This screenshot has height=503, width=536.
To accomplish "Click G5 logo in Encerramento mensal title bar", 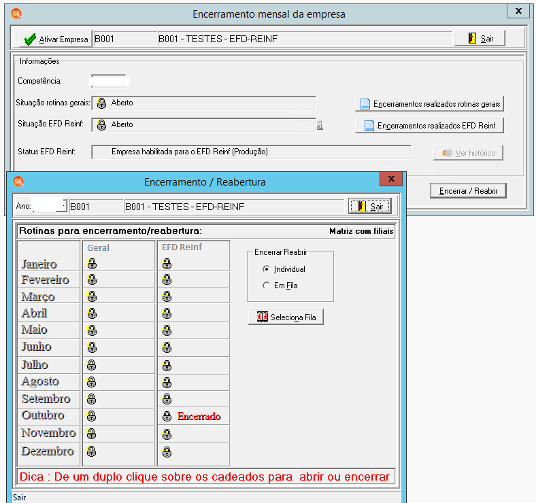I will point(16,14).
